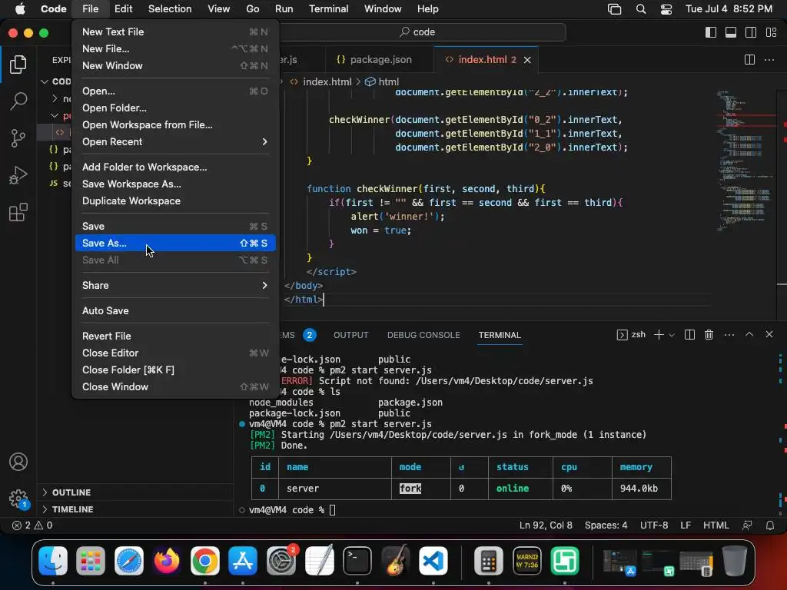Expand the TIMELINE section
The width and height of the screenshot is (787, 590).
[135, 509]
